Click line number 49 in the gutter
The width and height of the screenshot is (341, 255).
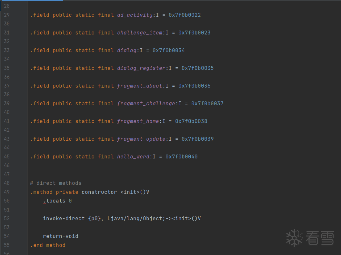[x=7, y=192]
